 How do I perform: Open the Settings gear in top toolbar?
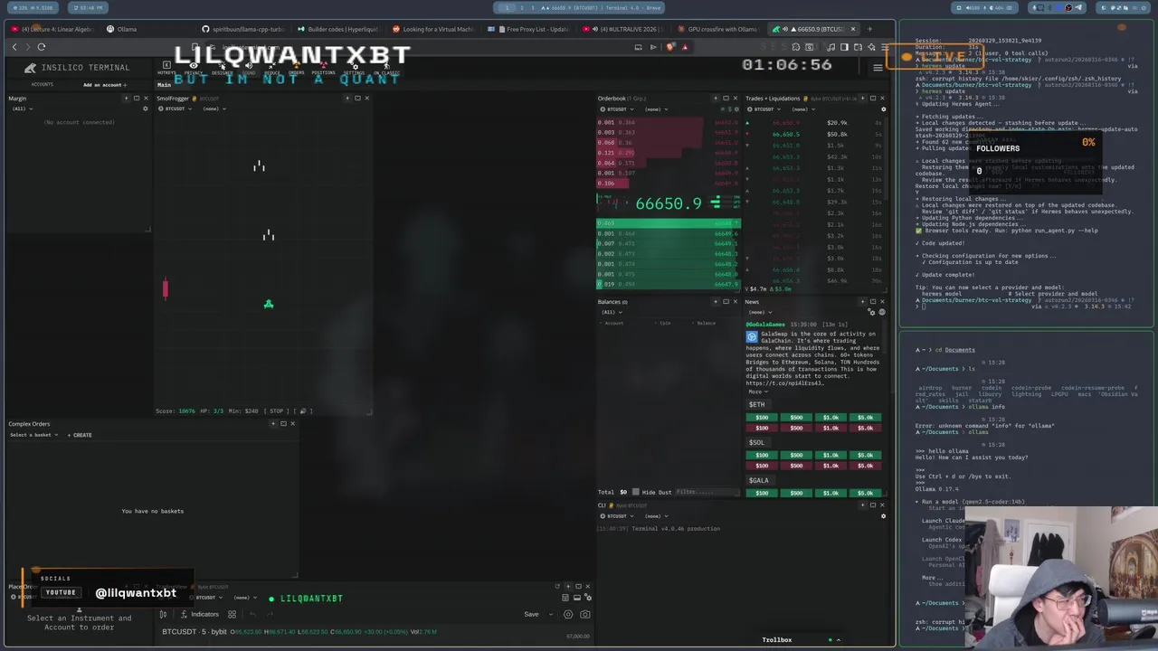point(353,66)
